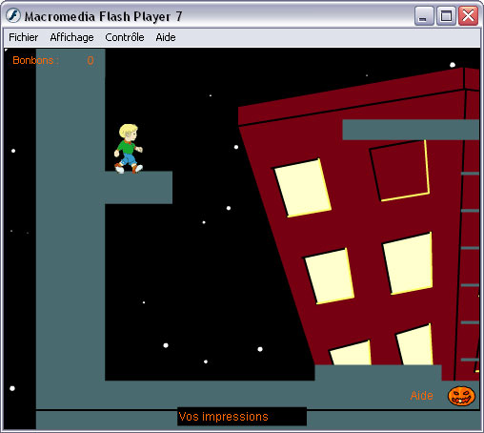Click the Bonbons counter value 0
Viewport: 484px width, 433px height.
pos(91,60)
